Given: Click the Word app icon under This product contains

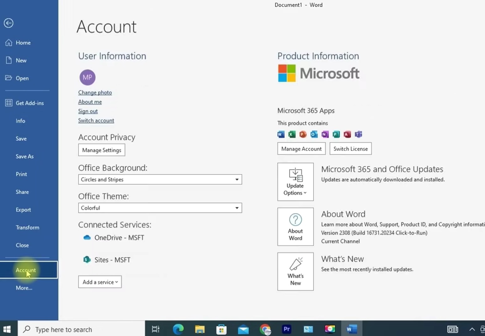Looking at the screenshot, I should click(281, 134).
